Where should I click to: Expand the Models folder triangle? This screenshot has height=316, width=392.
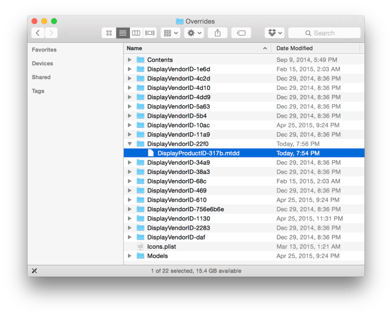pos(129,256)
